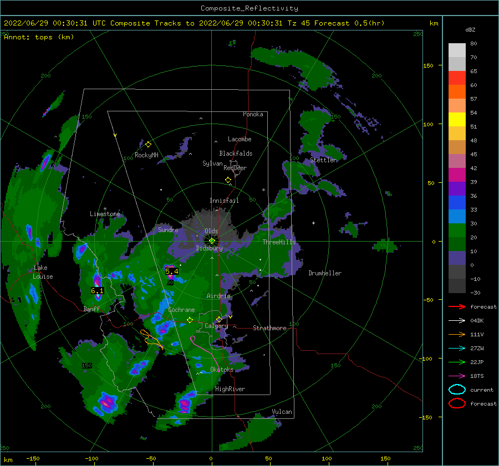Click the radar center marker at Olds
The image size is (499, 466).
click(212, 241)
